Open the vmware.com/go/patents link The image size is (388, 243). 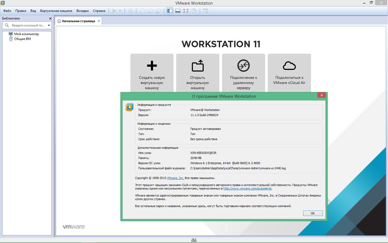pyautogui.click(x=247, y=188)
